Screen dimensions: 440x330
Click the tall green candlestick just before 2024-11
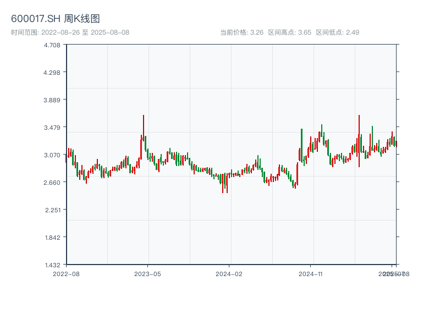pyautogui.click(x=301, y=144)
